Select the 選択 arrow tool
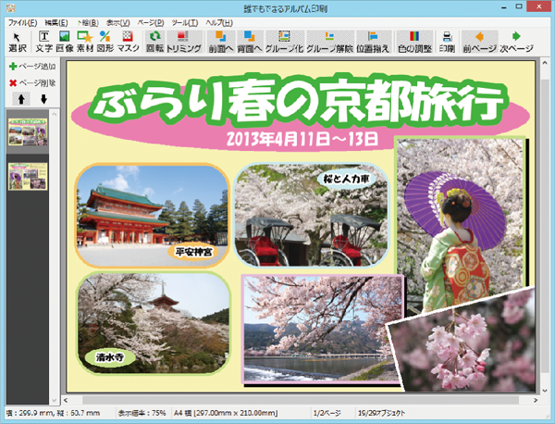This screenshot has width=555, height=424. 17,41
